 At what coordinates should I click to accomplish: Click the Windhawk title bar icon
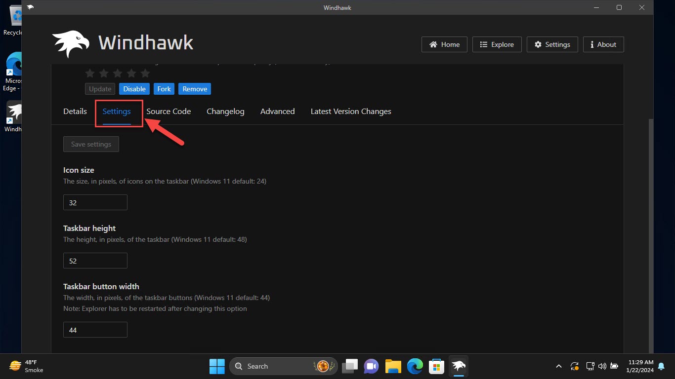pos(31,7)
